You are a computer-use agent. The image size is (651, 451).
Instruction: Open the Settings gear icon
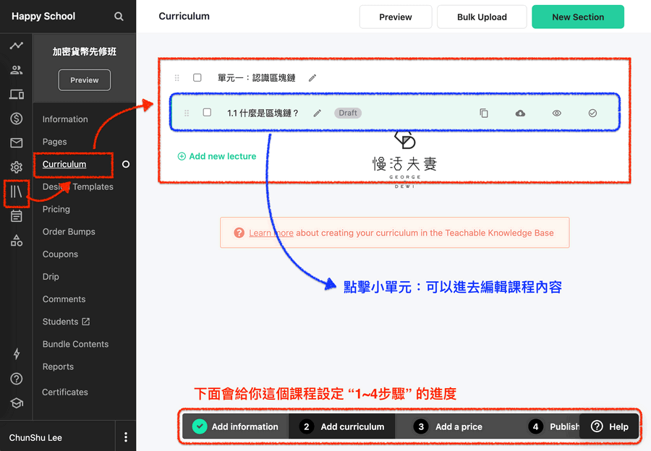point(16,168)
